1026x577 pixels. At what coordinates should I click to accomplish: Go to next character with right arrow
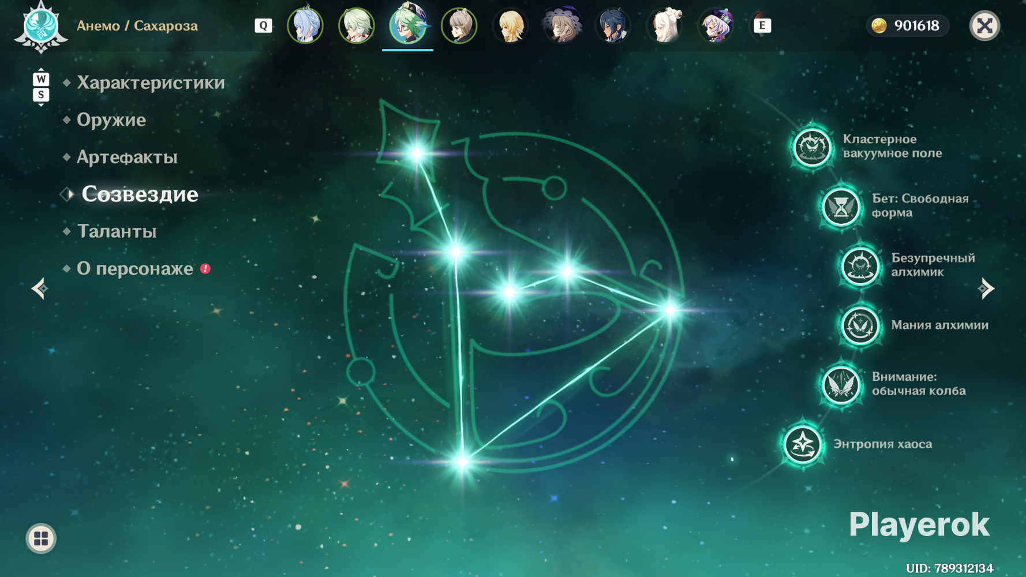(x=986, y=288)
